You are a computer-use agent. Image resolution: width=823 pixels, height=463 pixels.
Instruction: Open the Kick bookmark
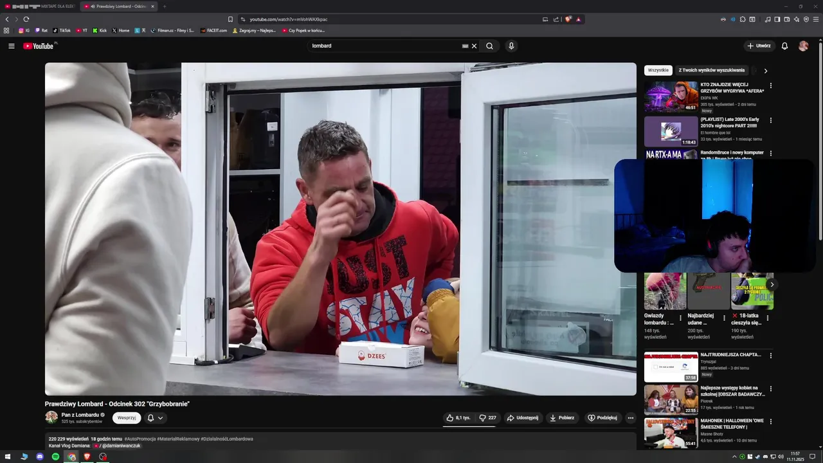coord(100,30)
